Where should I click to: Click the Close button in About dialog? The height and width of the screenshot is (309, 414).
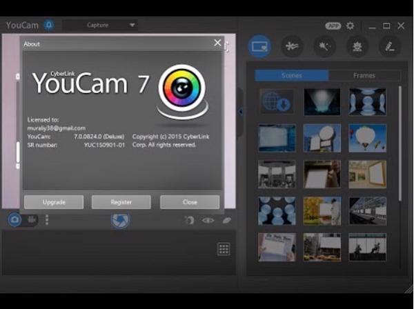(190, 202)
